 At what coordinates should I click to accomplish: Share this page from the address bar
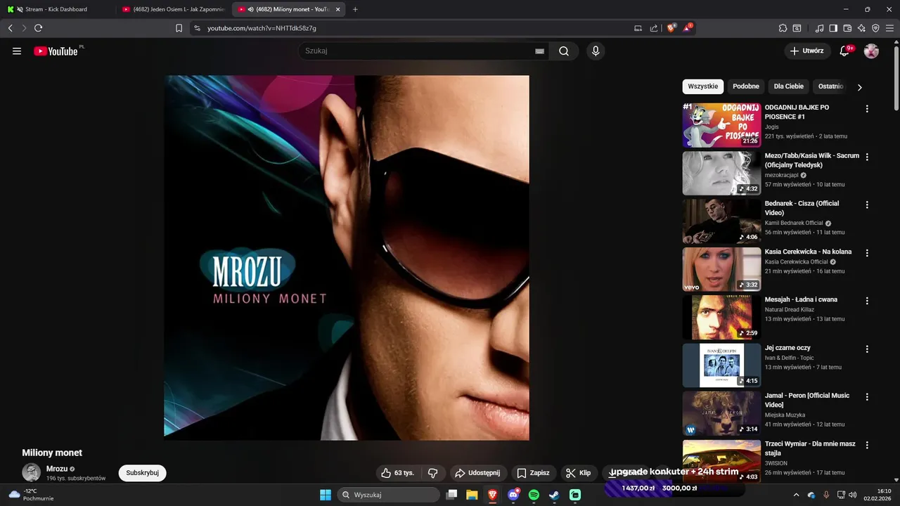654,28
